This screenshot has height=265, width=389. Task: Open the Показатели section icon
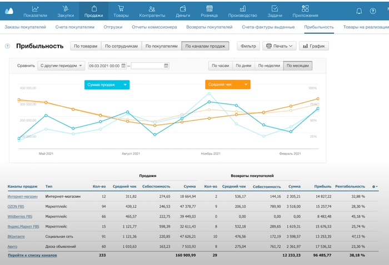(x=36, y=9)
